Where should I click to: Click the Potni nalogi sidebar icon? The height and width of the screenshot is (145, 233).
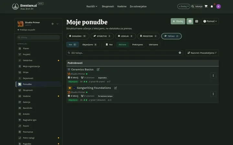click(x=20, y=138)
